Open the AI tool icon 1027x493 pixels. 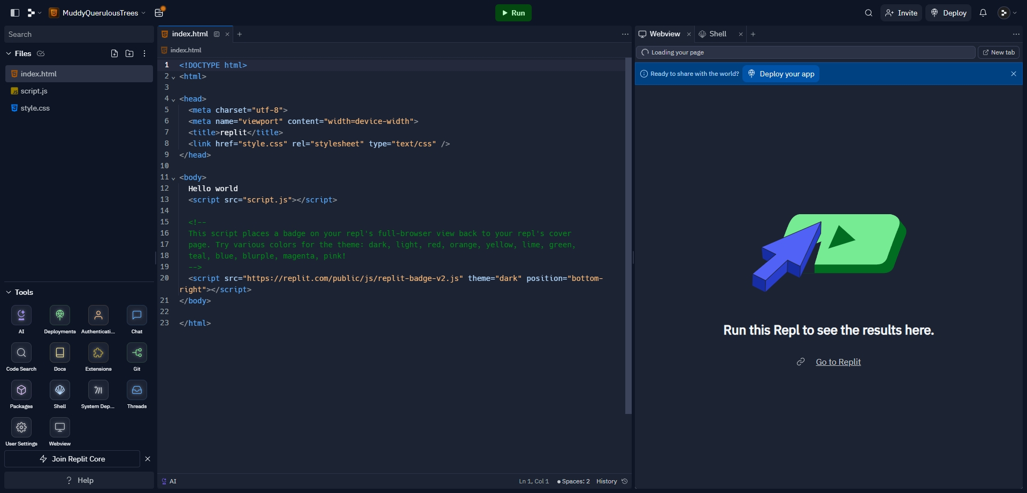pos(21,315)
